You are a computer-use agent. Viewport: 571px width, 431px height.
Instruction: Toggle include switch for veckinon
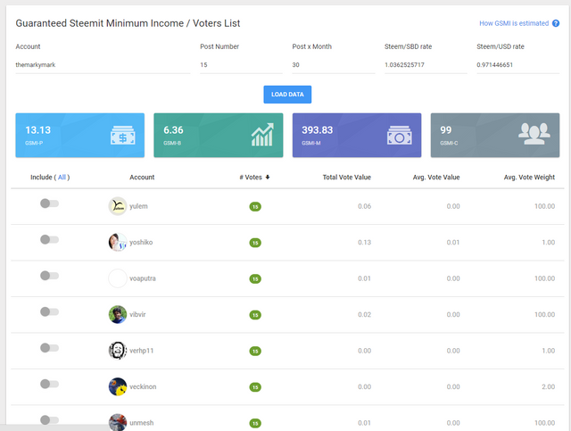[x=50, y=384]
